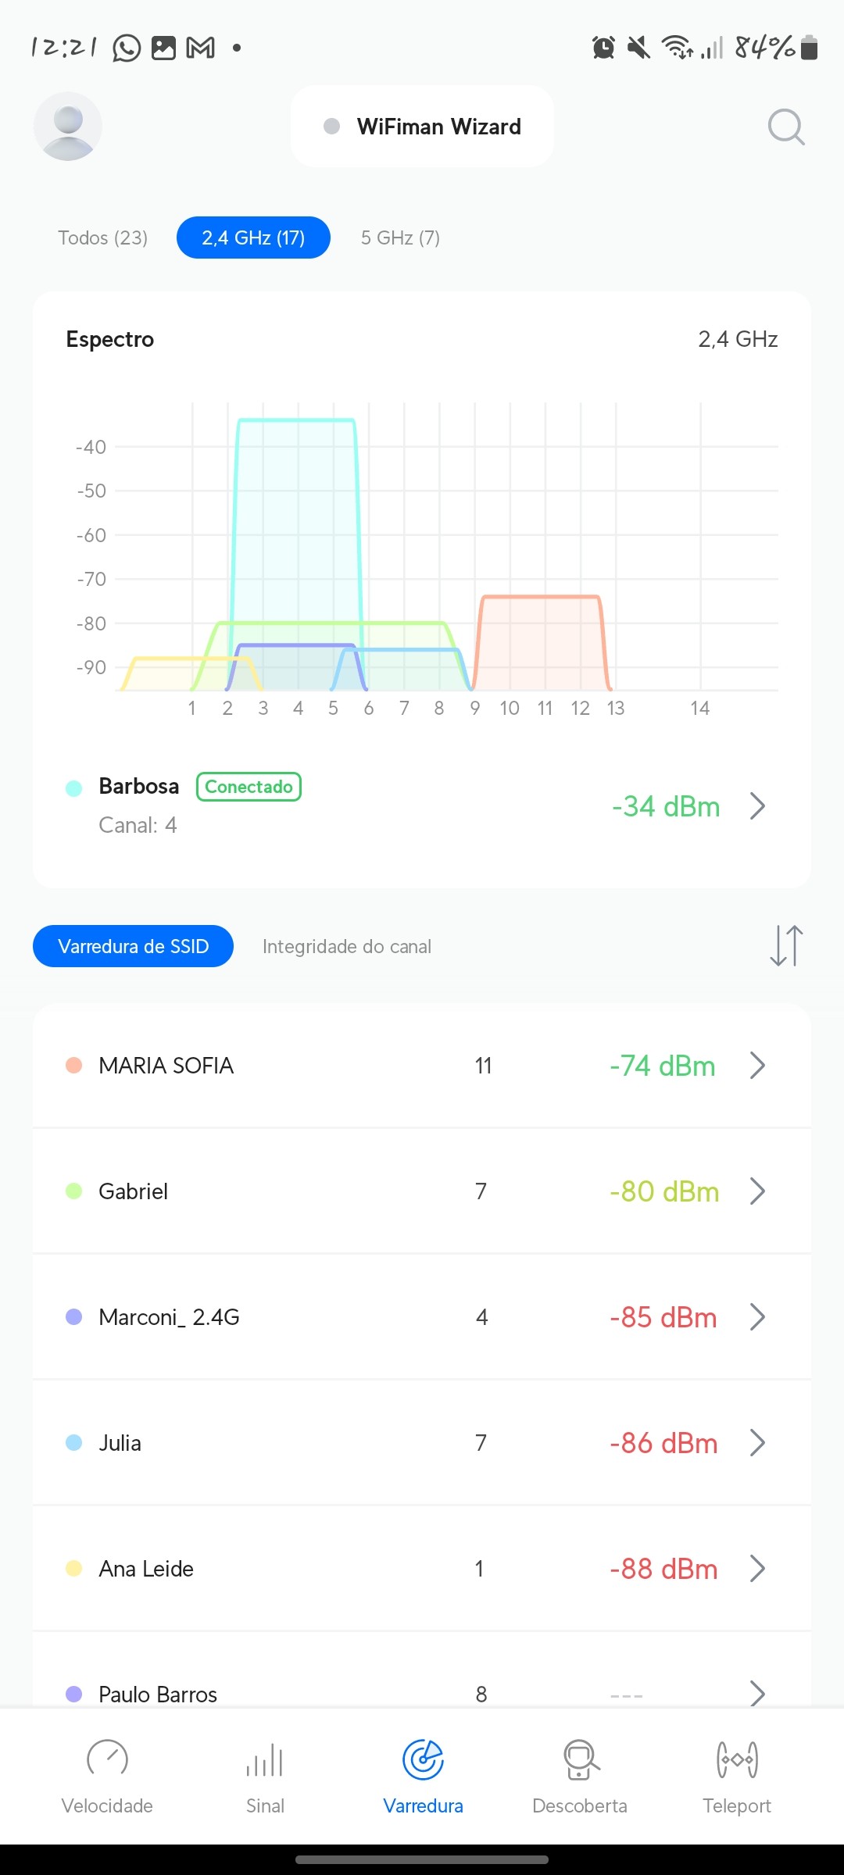Viewport: 844px width, 1875px height.
Task: Open the sort order arrows icon
Action: click(x=786, y=946)
